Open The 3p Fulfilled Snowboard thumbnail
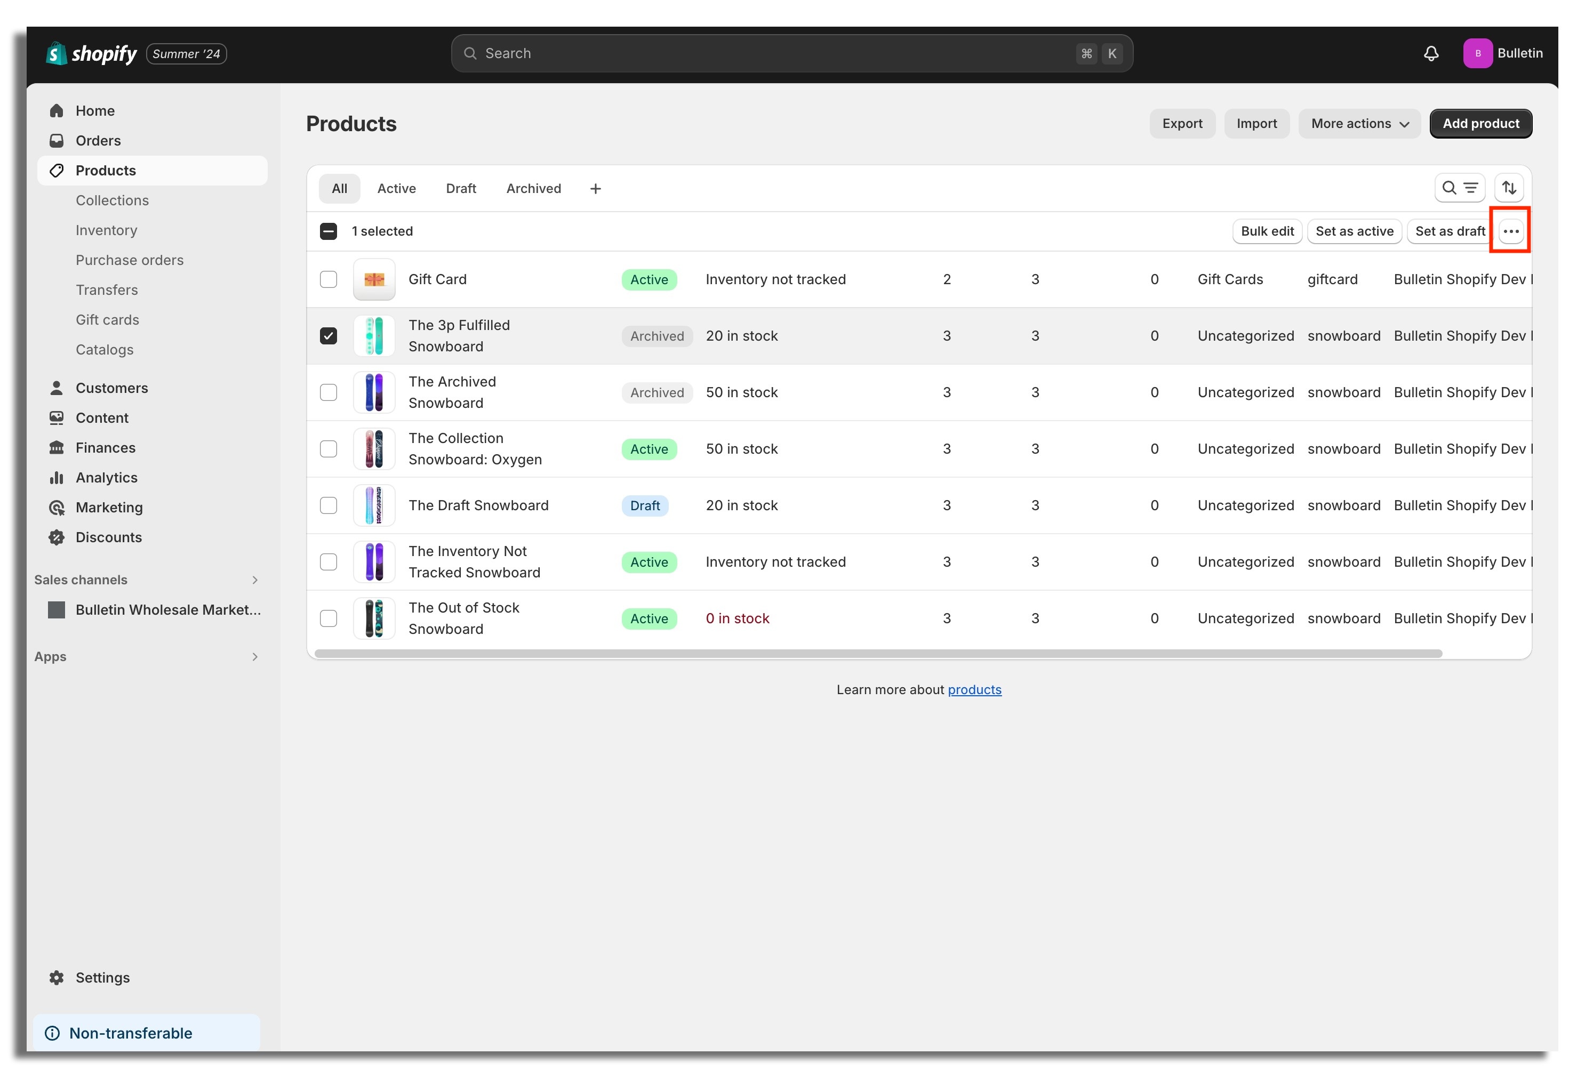 (x=374, y=336)
